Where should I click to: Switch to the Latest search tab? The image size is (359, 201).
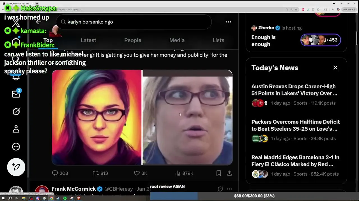[88, 40]
